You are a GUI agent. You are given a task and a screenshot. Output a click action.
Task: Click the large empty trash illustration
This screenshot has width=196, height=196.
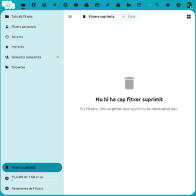click(129, 83)
